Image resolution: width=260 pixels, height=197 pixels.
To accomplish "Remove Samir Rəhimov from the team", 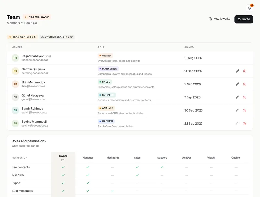I will (x=245, y=110).
